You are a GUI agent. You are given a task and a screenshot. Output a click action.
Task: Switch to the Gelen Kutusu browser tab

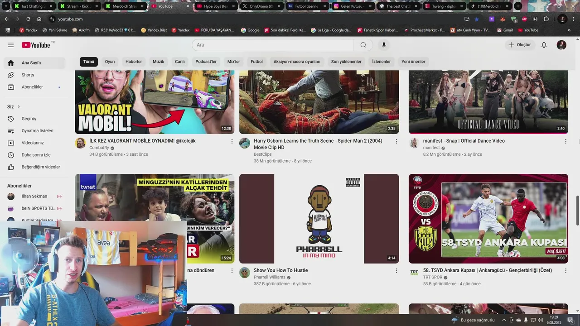(x=352, y=6)
